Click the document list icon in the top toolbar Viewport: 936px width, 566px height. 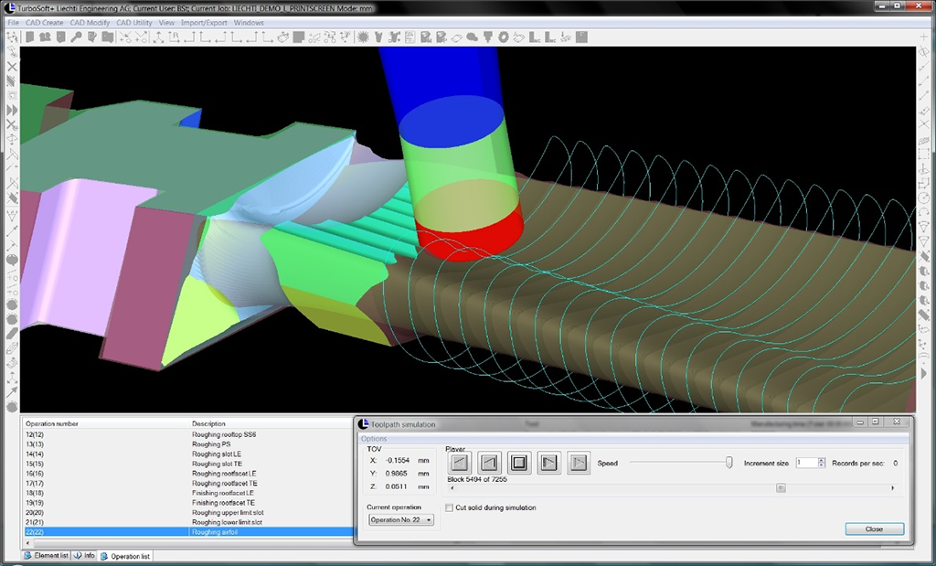[410, 37]
